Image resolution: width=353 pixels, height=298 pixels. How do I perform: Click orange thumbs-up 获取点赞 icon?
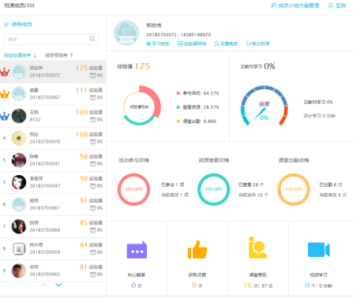pyautogui.click(x=197, y=250)
